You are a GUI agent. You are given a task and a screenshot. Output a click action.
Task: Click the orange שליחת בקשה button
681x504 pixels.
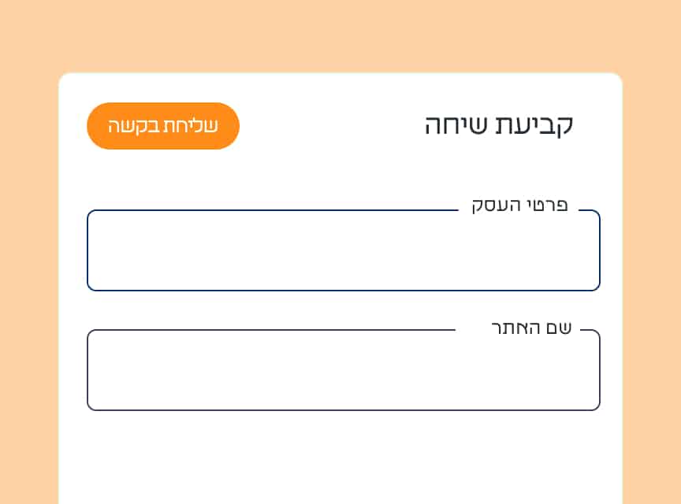coord(162,126)
